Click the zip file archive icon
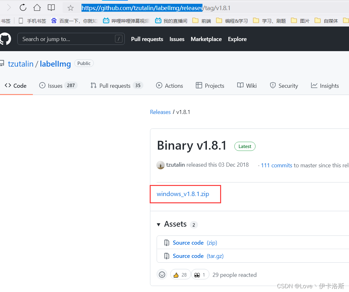The image size is (349, 292). [x=166, y=243]
